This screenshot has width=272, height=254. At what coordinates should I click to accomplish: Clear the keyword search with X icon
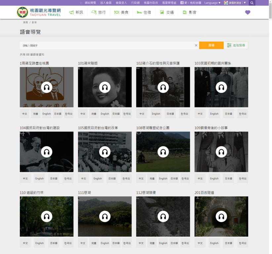[196, 45]
